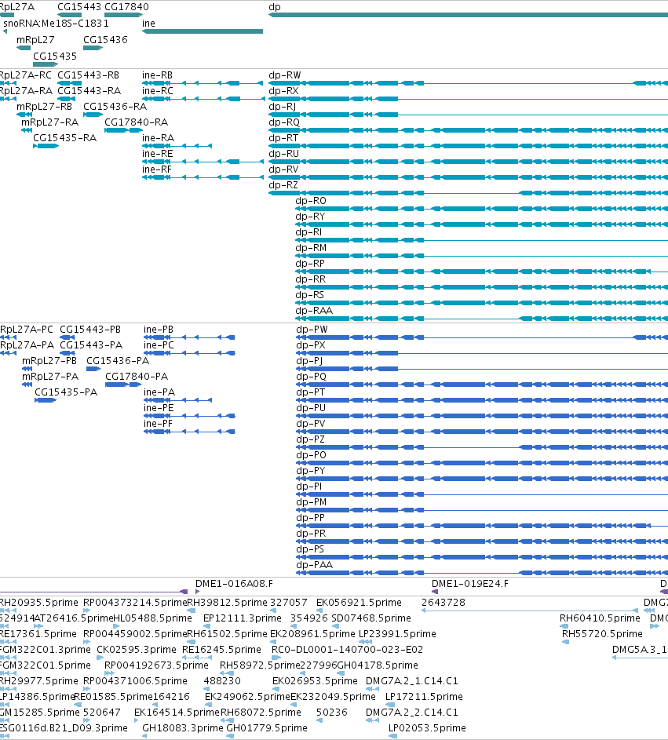Click protein CG15436-PA

[x=93, y=369]
